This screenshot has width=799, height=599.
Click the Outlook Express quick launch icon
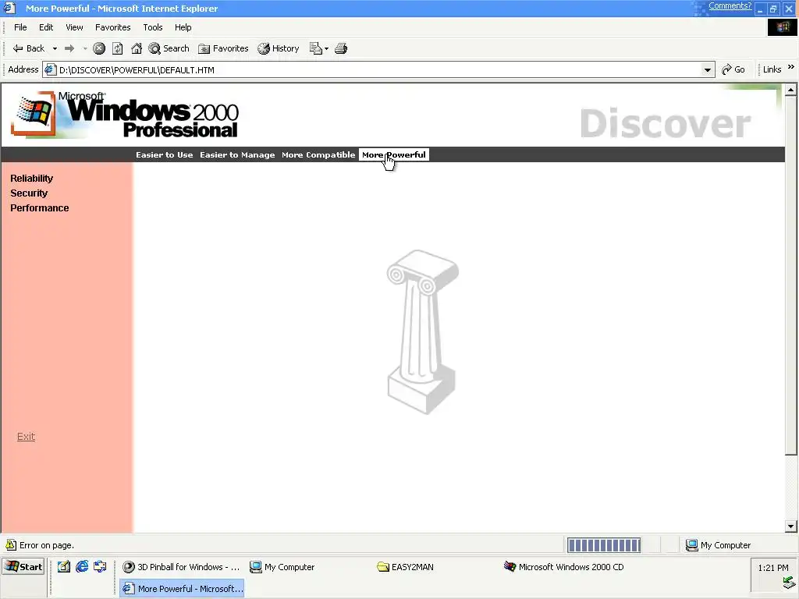pos(100,566)
